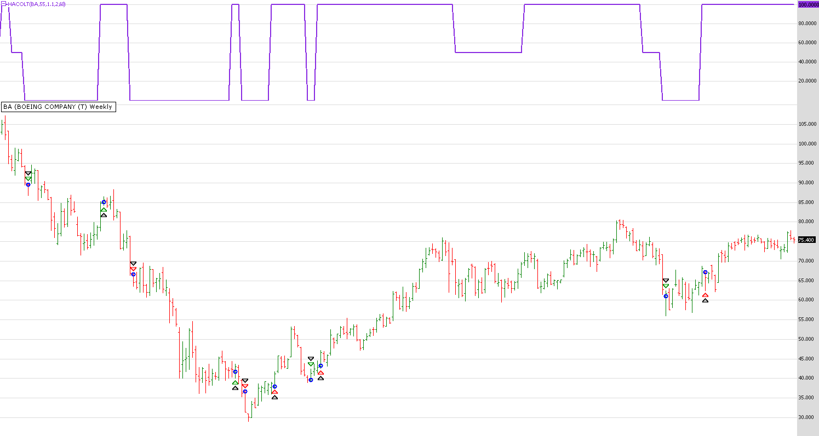The height and width of the screenshot is (436, 819).
Task: Click the 105.000 price axis label
Action: [806, 124]
